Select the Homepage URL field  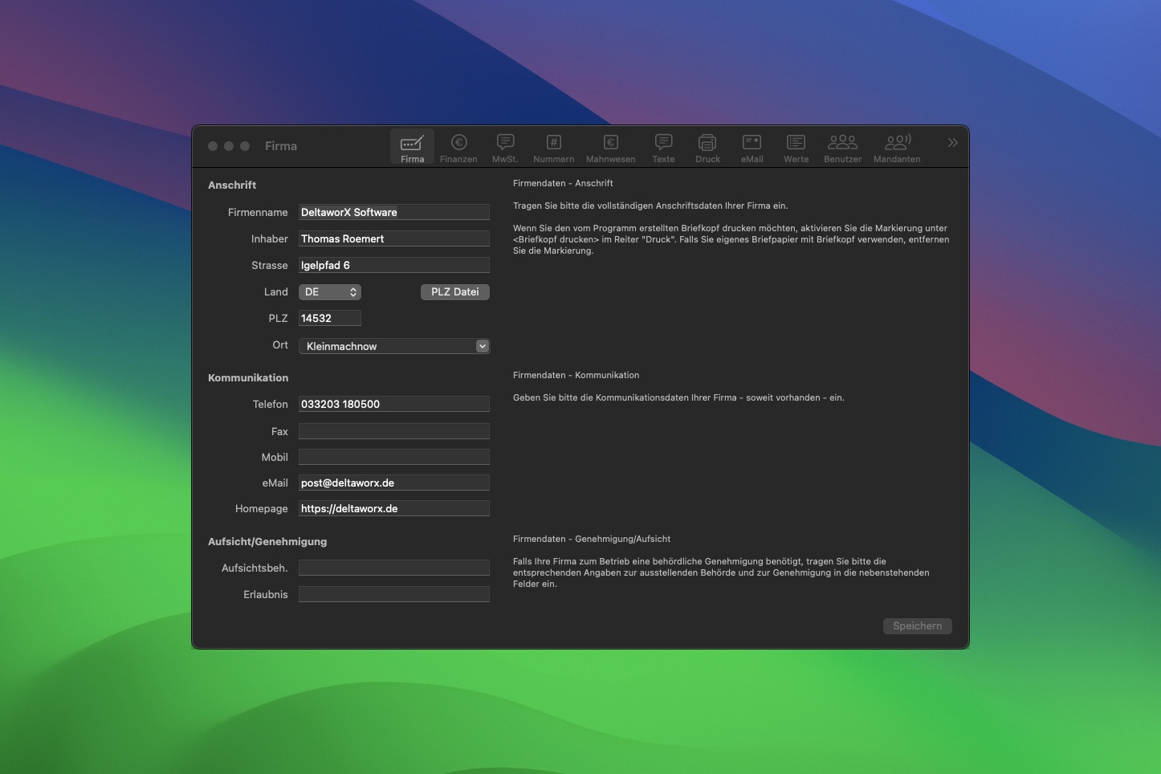tap(393, 508)
